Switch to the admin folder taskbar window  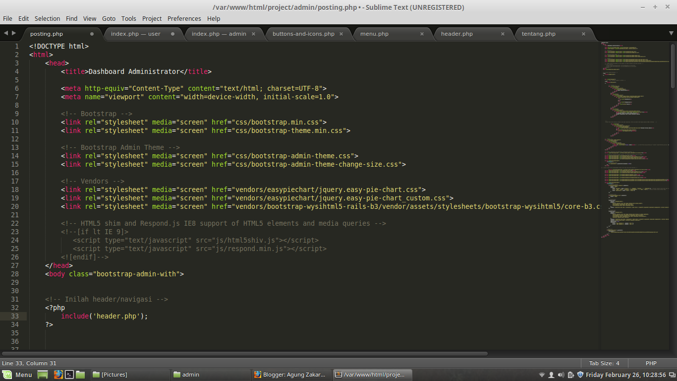pos(211,375)
